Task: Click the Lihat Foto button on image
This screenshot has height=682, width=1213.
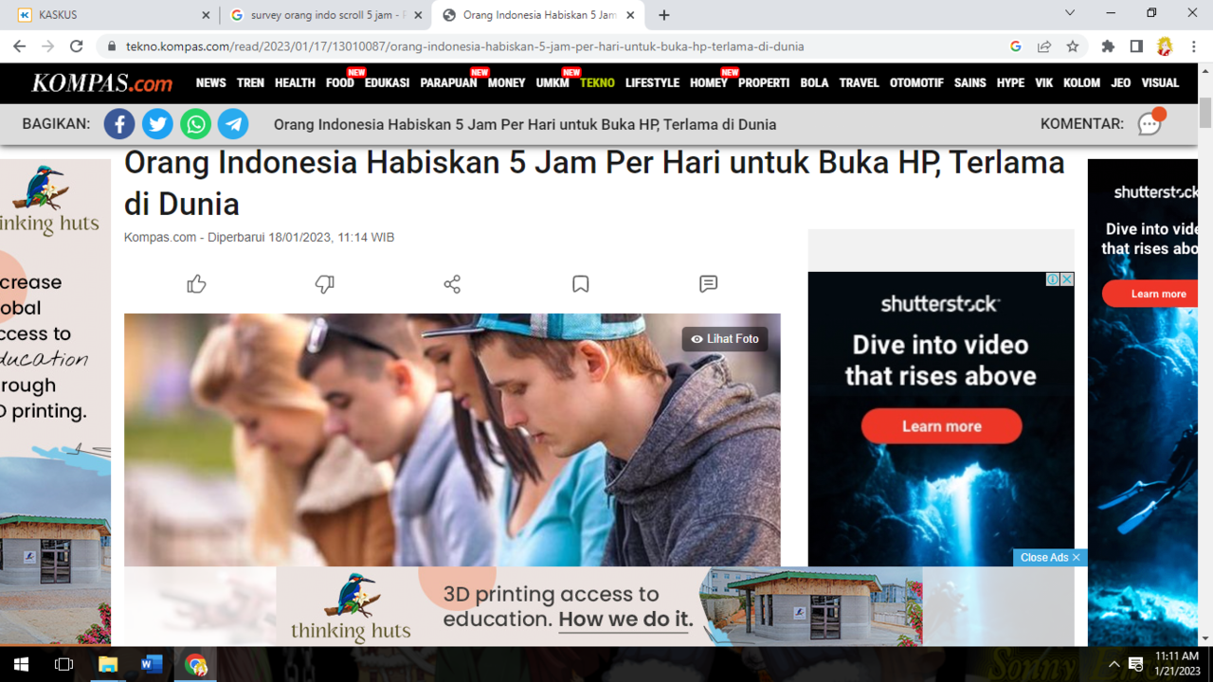Action: tap(725, 339)
